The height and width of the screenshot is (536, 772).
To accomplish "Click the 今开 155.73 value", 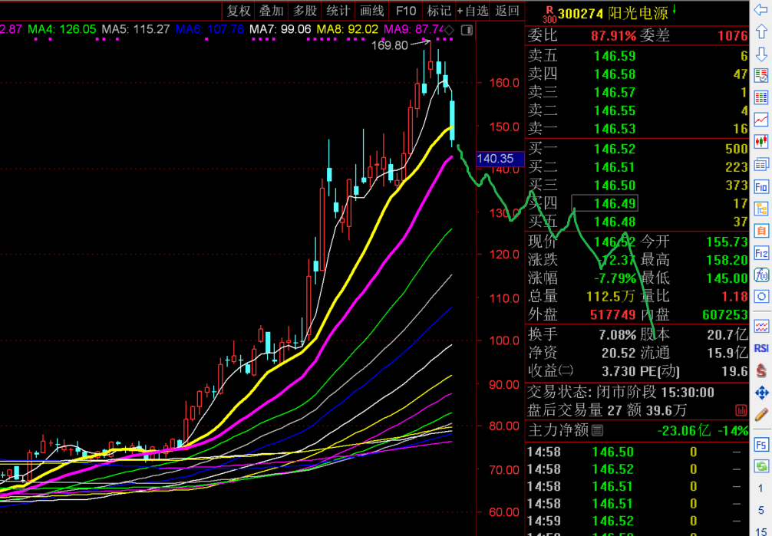I will [727, 242].
